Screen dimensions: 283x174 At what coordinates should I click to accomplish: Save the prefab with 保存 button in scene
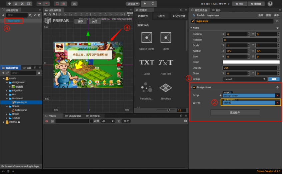click(x=80, y=21)
